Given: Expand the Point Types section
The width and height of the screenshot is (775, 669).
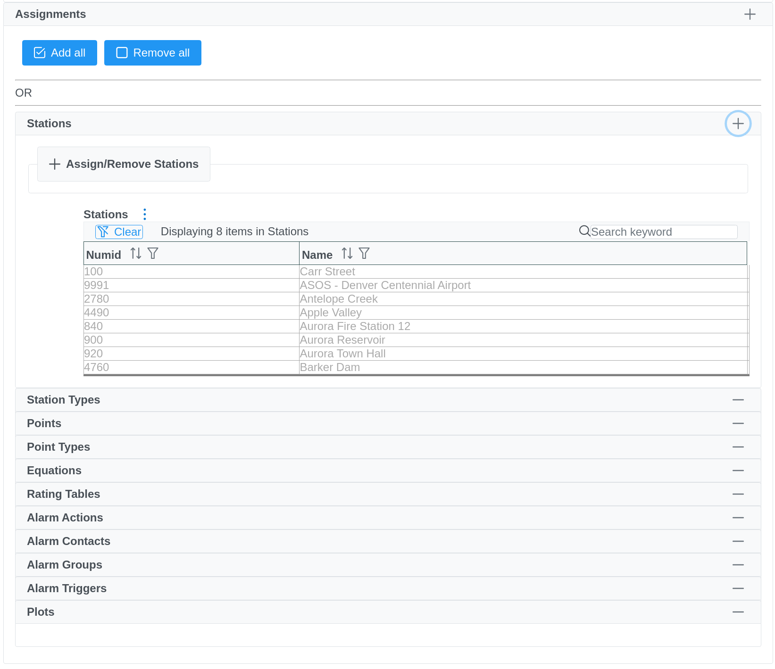Looking at the screenshot, I should [x=738, y=447].
